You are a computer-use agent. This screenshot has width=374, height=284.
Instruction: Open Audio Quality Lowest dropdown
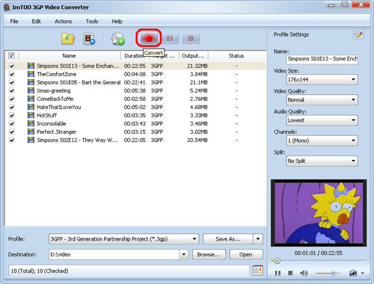[322, 120]
